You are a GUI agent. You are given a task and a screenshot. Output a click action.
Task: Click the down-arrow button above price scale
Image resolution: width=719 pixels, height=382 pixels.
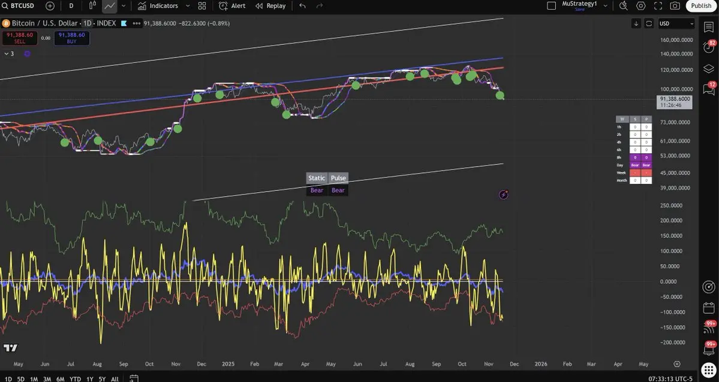tap(636, 23)
